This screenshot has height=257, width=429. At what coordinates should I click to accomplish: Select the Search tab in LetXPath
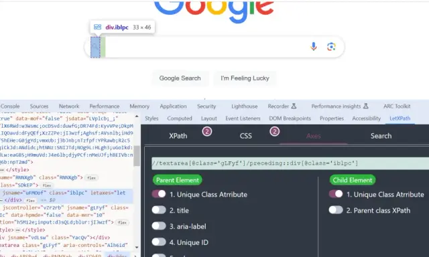coord(381,136)
